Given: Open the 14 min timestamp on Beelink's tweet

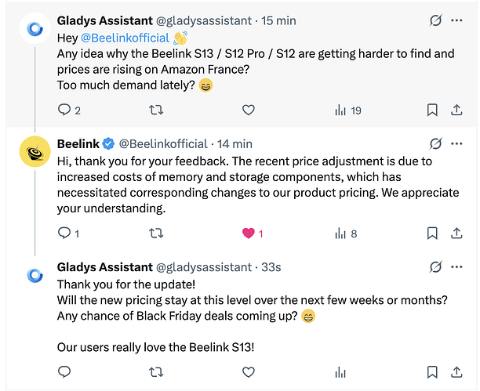Looking at the screenshot, I should [234, 143].
